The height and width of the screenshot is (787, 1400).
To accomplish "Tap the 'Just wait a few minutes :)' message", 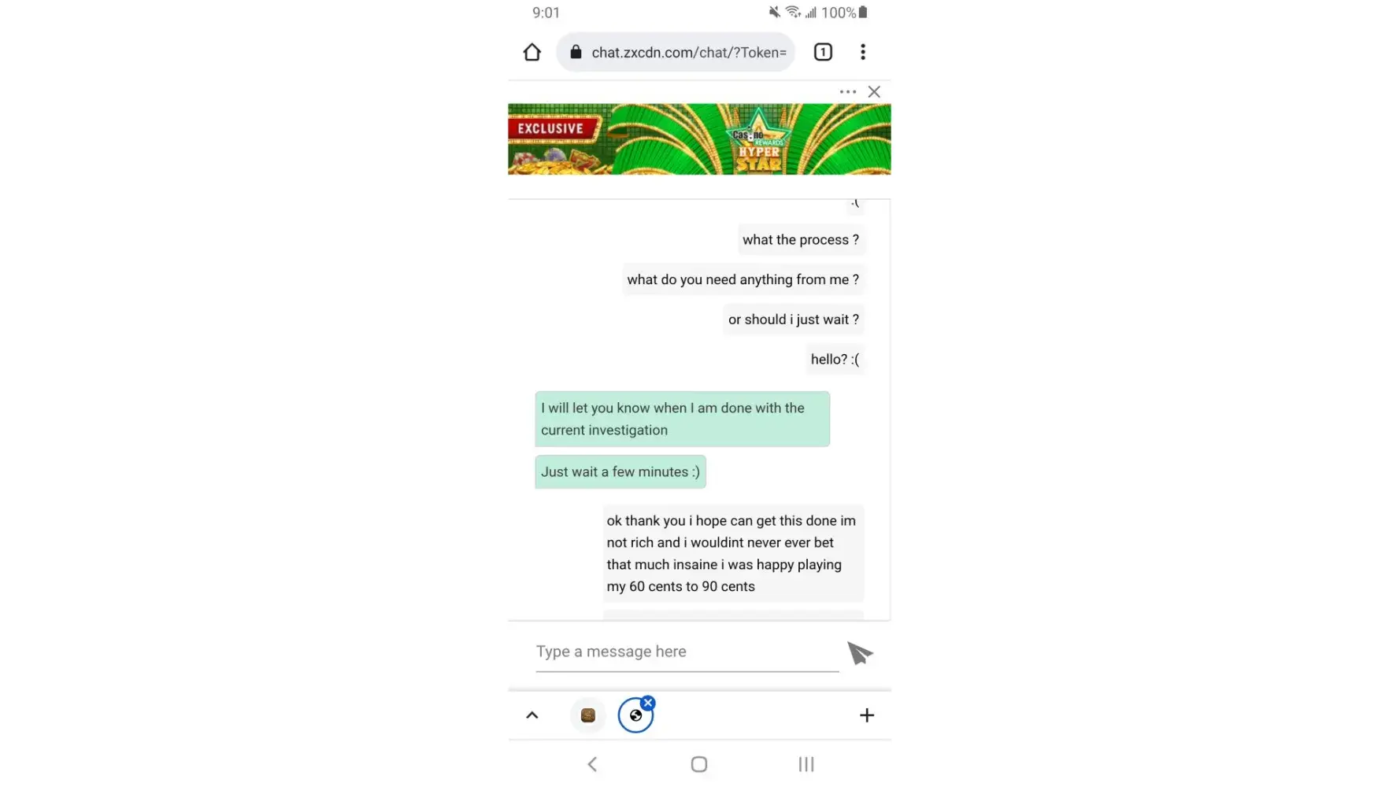I will pyautogui.click(x=620, y=472).
